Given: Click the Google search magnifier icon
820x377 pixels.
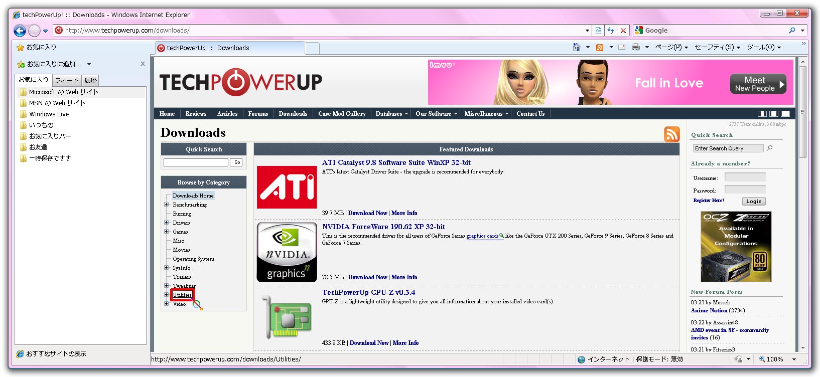Looking at the screenshot, I should pos(792,31).
